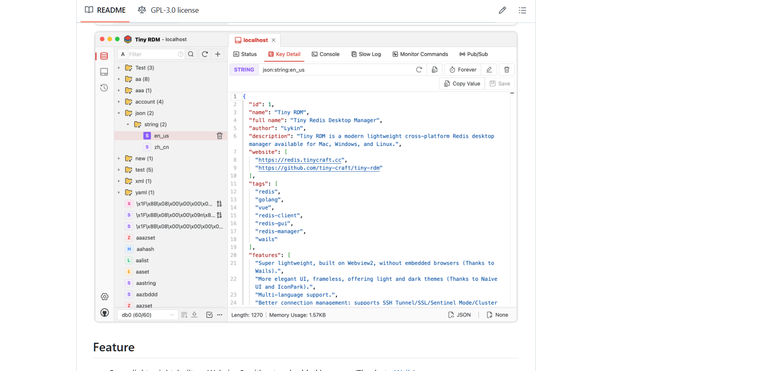Open the None decode selector
The image size is (767, 371).
(497, 315)
